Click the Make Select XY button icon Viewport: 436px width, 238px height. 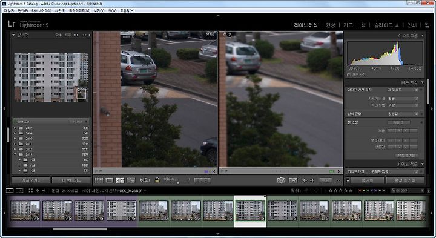(x=293, y=180)
